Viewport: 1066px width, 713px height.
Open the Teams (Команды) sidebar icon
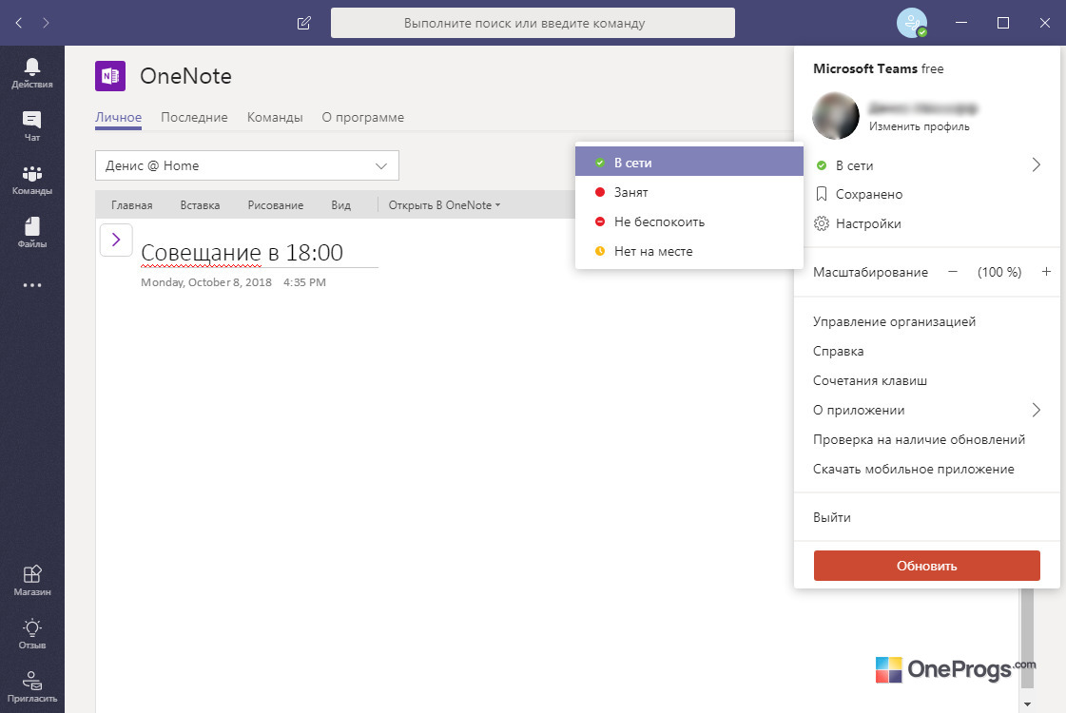[32, 180]
